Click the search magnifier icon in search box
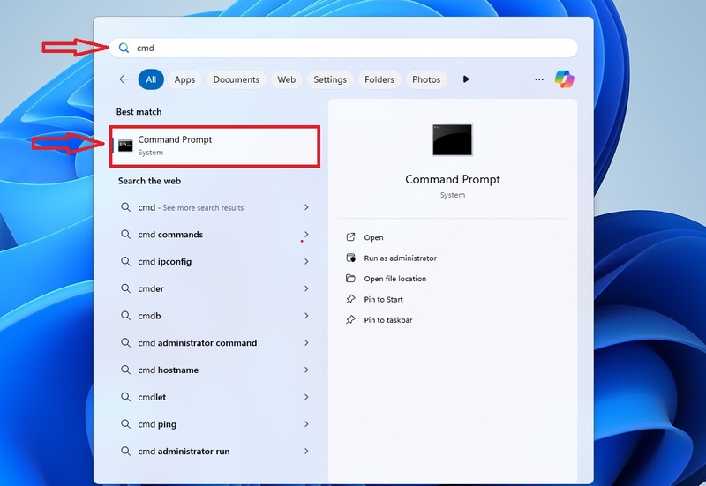This screenshot has height=486, width=706. tap(124, 48)
